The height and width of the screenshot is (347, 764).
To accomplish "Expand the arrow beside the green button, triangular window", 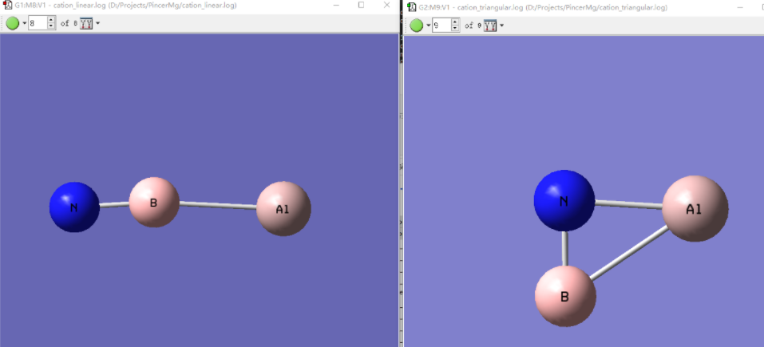I will tap(428, 26).
